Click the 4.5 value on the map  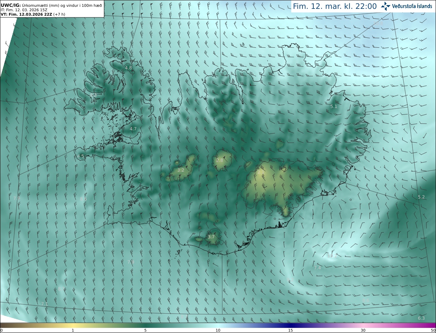point(81,156)
